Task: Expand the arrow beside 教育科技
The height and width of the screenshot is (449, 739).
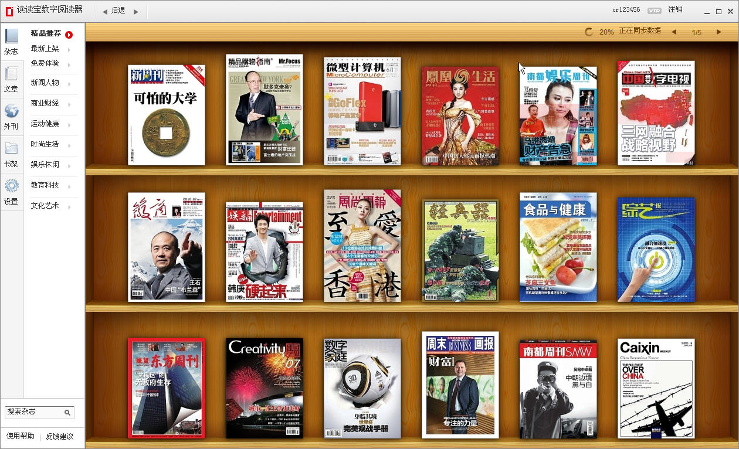Action: 69,186
